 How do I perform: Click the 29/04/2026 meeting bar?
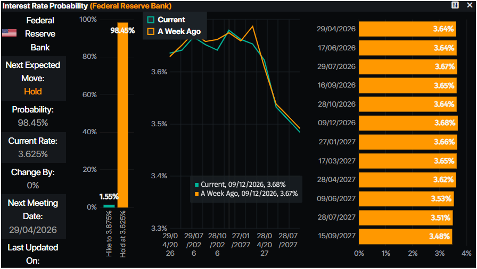pos(407,29)
